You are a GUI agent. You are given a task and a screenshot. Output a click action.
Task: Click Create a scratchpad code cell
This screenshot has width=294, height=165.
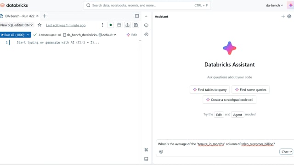pyautogui.click(x=230, y=100)
